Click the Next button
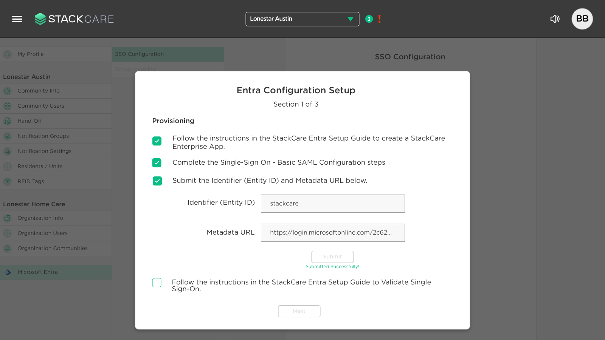 tap(299, 311)
